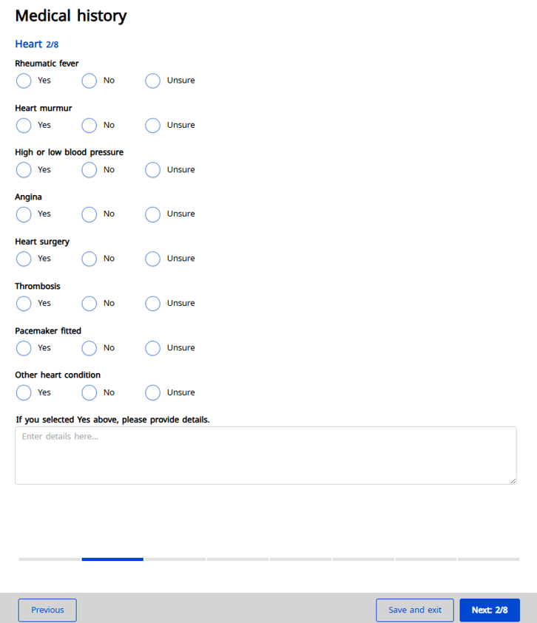This screenshot has width=537, height=623.
Task: Select Yes for Pacemaker fitted
Action: [24, 348]
